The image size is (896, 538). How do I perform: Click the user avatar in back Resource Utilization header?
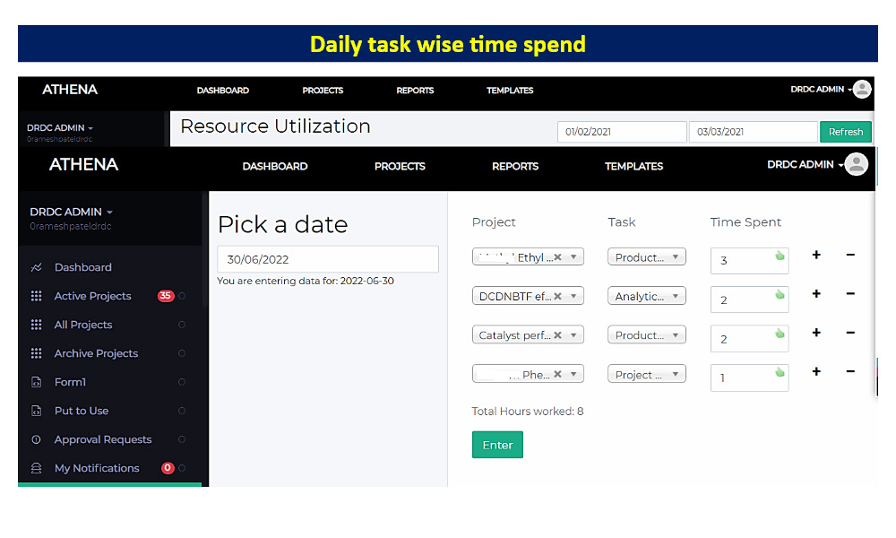point(862,89)
